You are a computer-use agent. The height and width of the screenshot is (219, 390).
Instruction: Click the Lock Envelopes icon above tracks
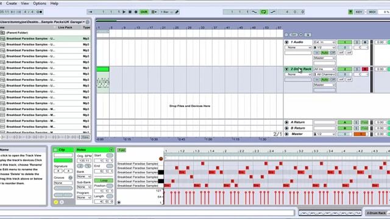[x=308, y=35]
